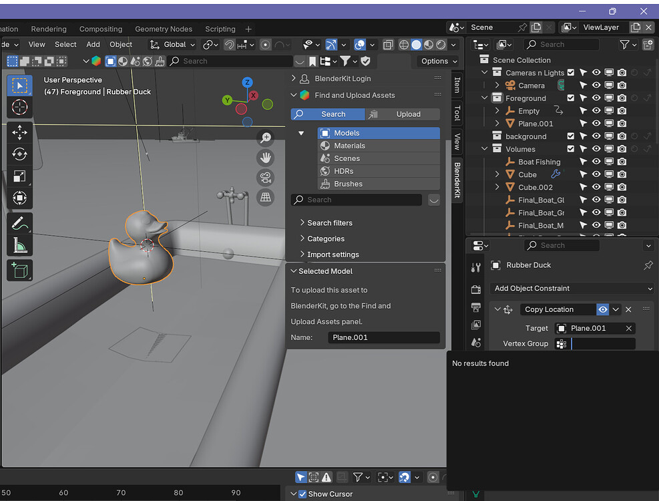Activate the 3D Cursor tool
The height and width of the screenshot is (501, 659).
(19, 108)
